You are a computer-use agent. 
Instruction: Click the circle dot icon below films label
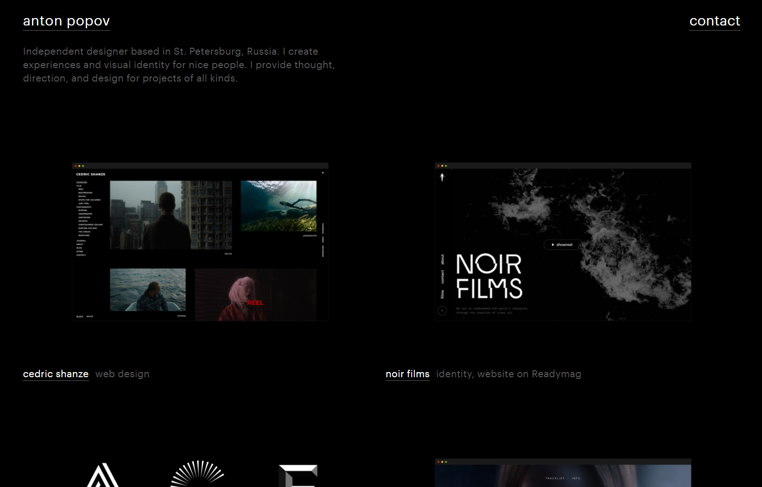pyautogui.click(x=442, y=310)
